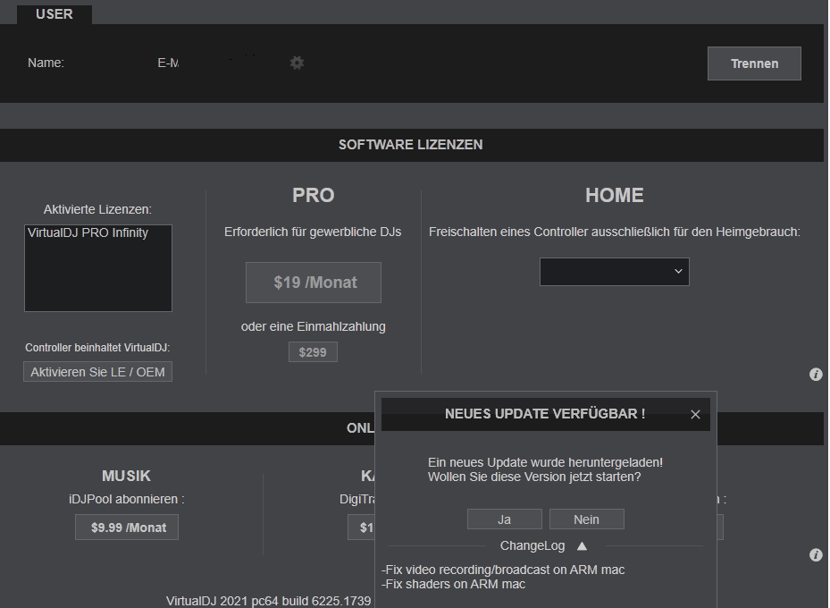
Task: Click the SOFTWARE LIZENZEN header
Action: pos(410,145)
